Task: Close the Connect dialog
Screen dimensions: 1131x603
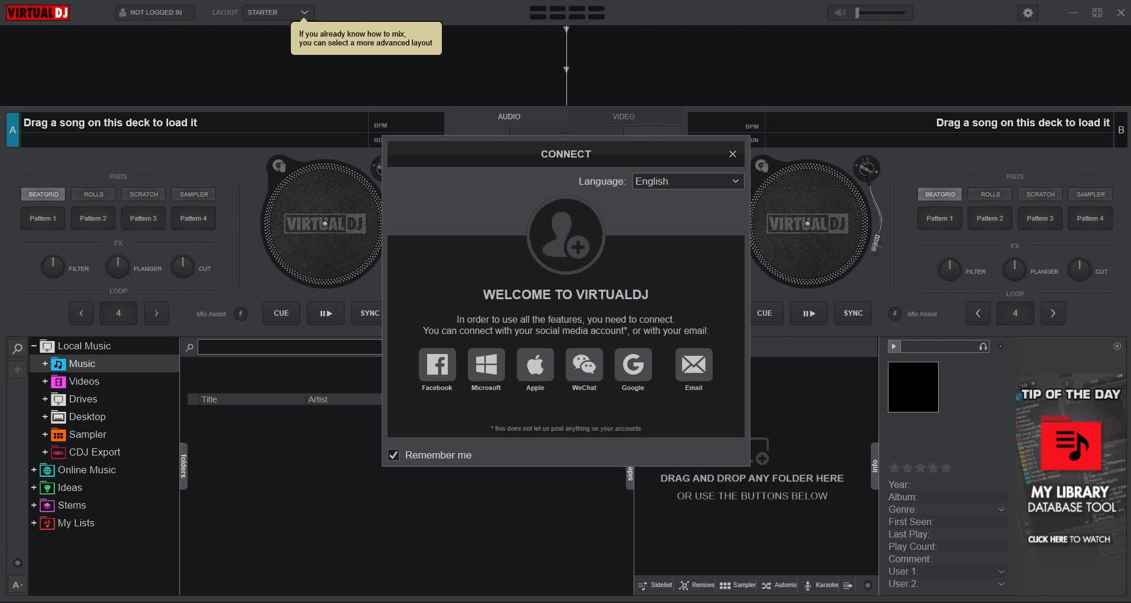Action: pyautogui.click(x=732, y=154)
